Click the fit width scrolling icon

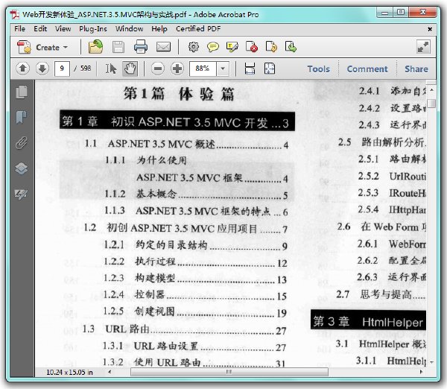click(x=250, y=69)
